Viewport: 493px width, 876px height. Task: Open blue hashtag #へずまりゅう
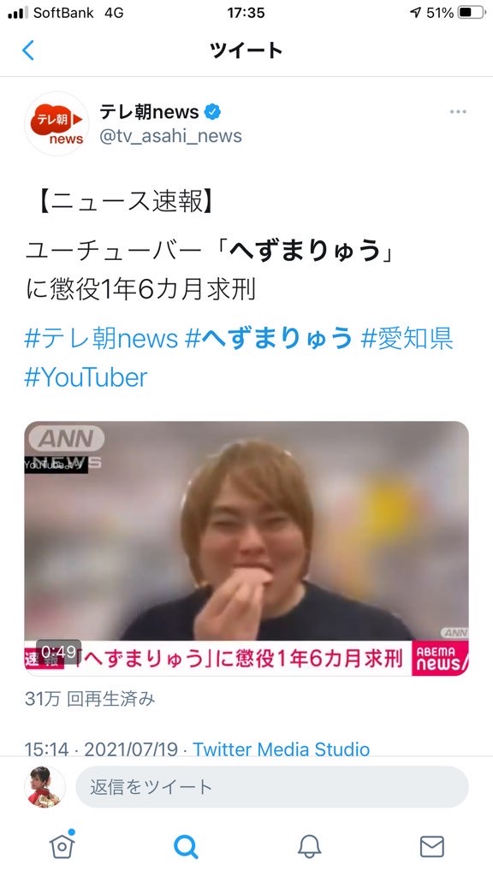pos(269,339)
